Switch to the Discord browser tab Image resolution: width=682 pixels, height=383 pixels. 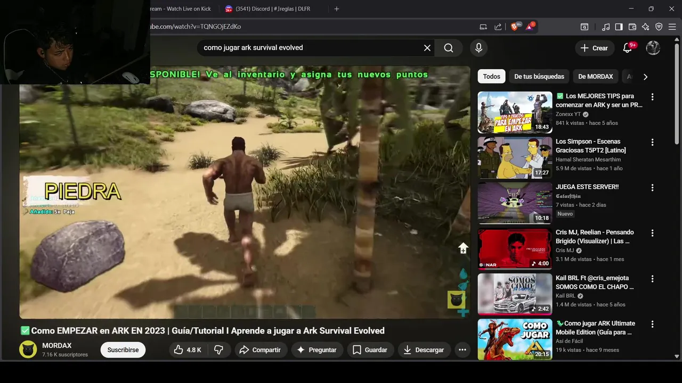pyautogui.click(x=272, y=9)
